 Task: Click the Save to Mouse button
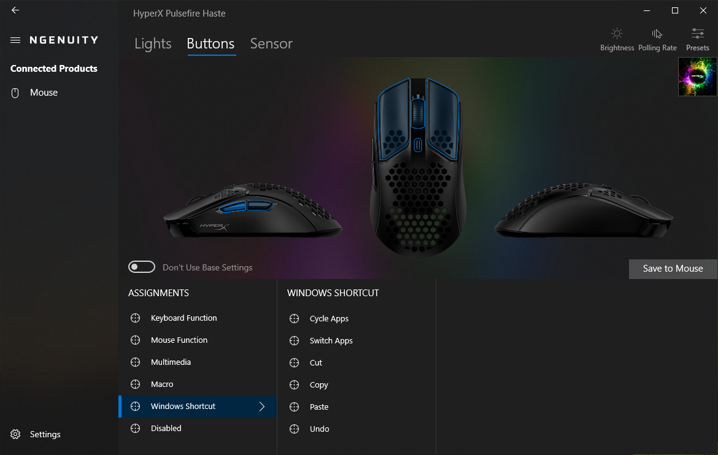[x=673, y=269]
